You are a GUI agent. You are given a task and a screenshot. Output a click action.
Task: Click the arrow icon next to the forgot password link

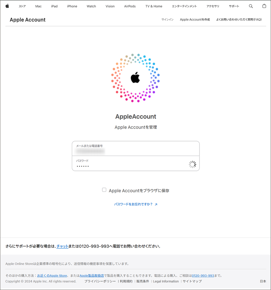coord(156,204)
